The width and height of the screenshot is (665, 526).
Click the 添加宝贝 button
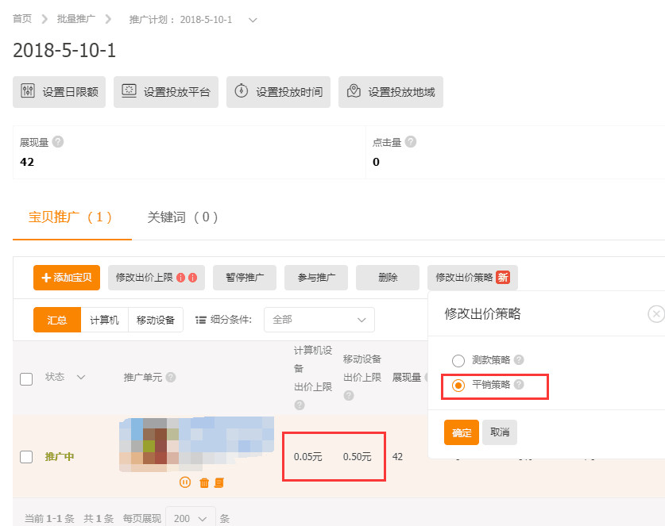pos(67,278)
